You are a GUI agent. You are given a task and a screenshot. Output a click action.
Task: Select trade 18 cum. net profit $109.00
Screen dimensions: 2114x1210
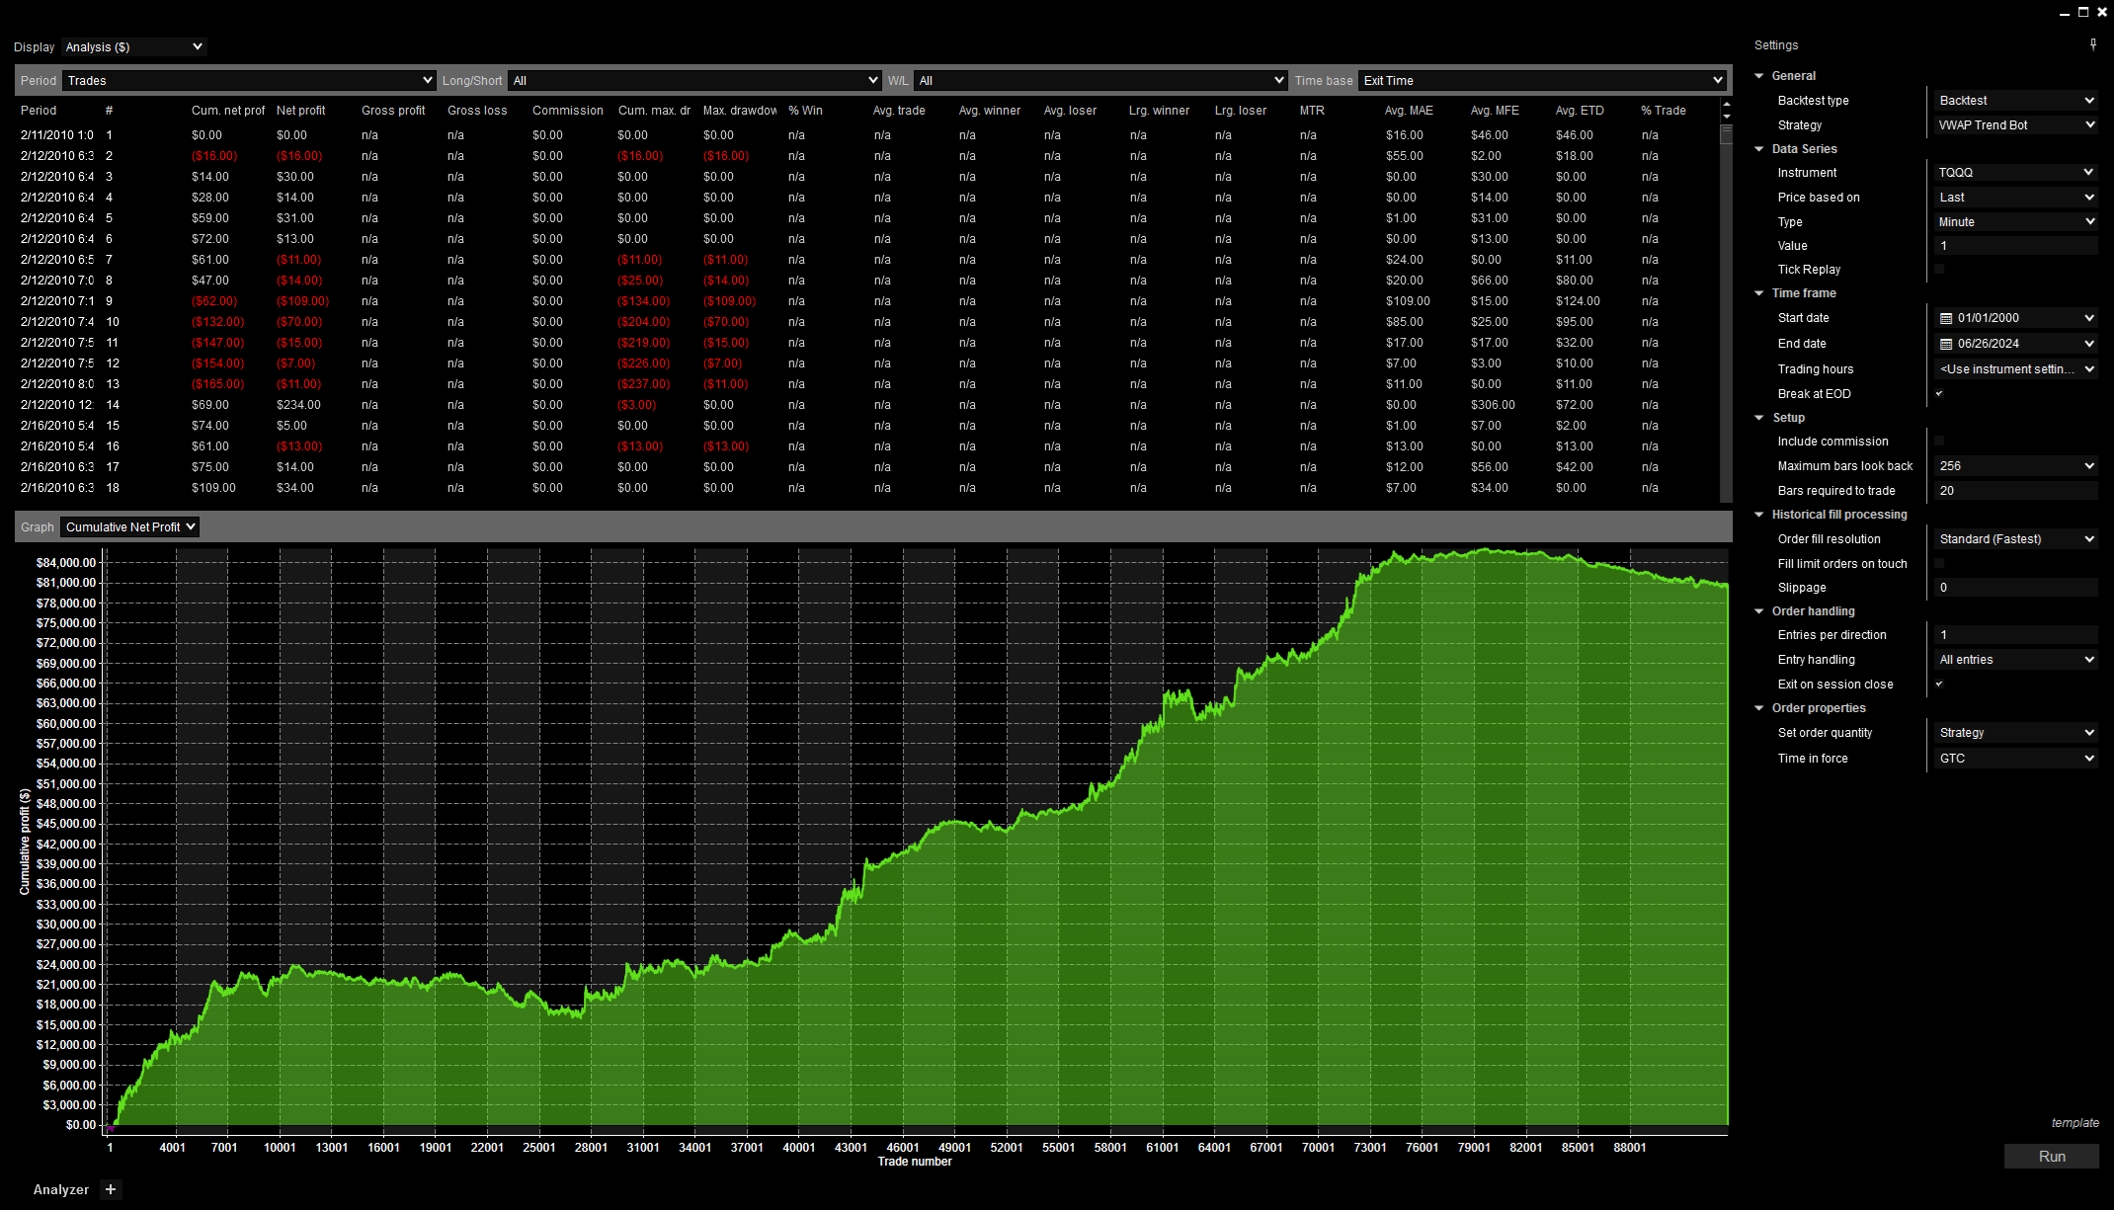pyautogui.click(x=213, y=488)
